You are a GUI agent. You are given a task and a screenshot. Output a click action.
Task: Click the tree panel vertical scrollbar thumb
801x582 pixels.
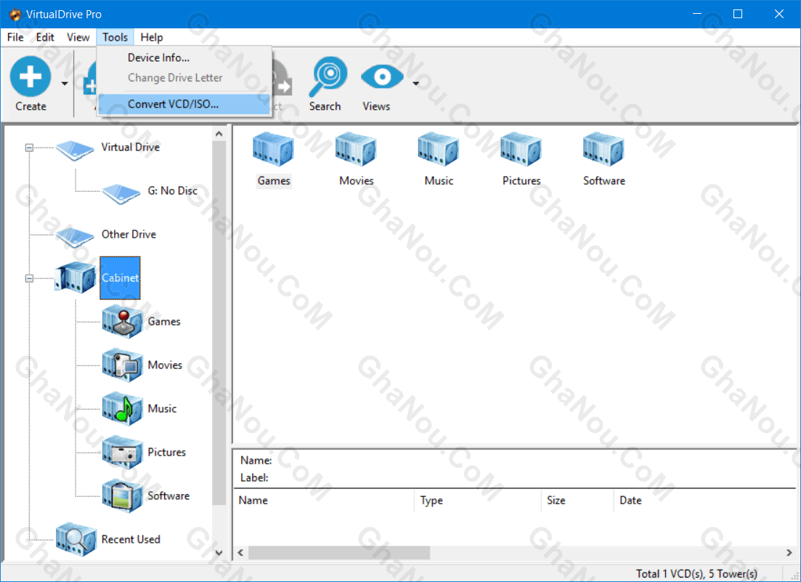219,323
